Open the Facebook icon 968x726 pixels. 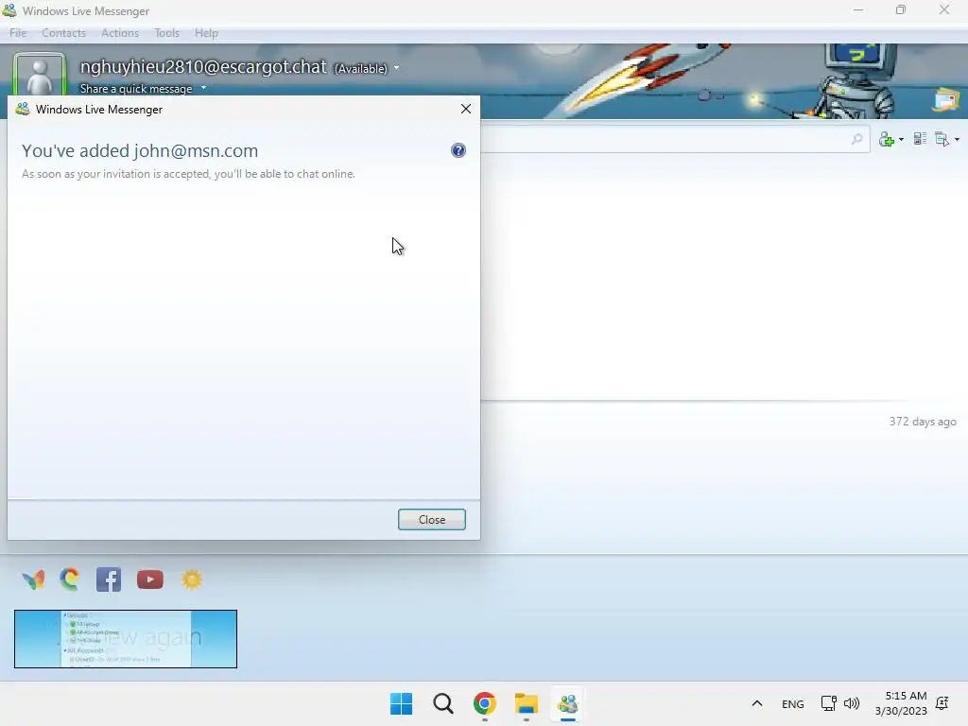pos(109,579)
